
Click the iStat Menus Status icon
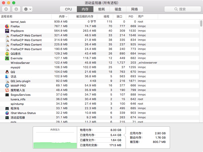[7, 113]
